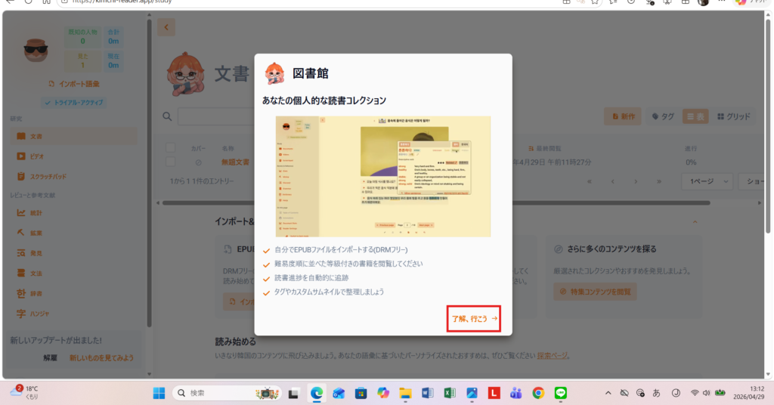The height and width of the screenshot is (405, 774).
Task: Click the 最終閲覧 column header to sort
Action: click(x=544, y=148)
